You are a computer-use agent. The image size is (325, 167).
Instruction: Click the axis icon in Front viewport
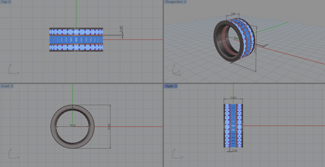(12, 154)
